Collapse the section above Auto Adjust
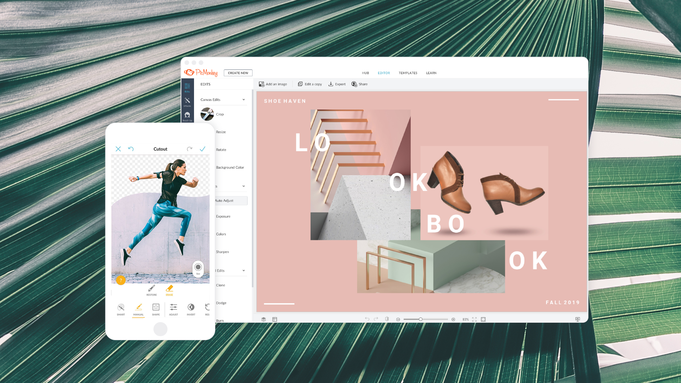681x383 pixels. pyautogui.click(x=244, y=186)
